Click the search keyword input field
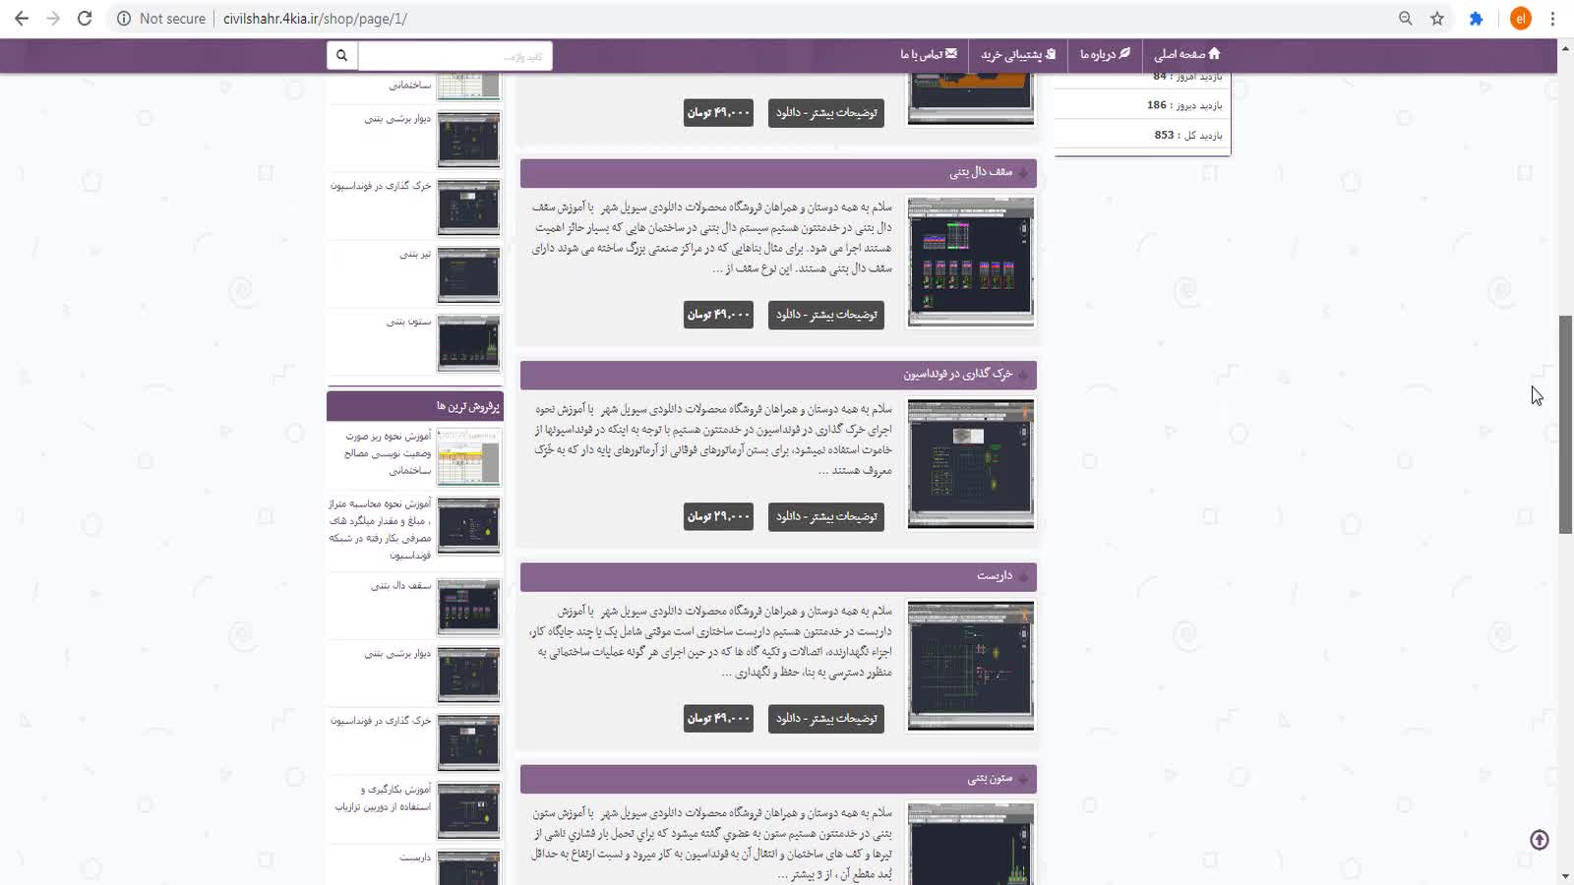Viewport: 1574px width, 885px height. click(x=454, y=56)
